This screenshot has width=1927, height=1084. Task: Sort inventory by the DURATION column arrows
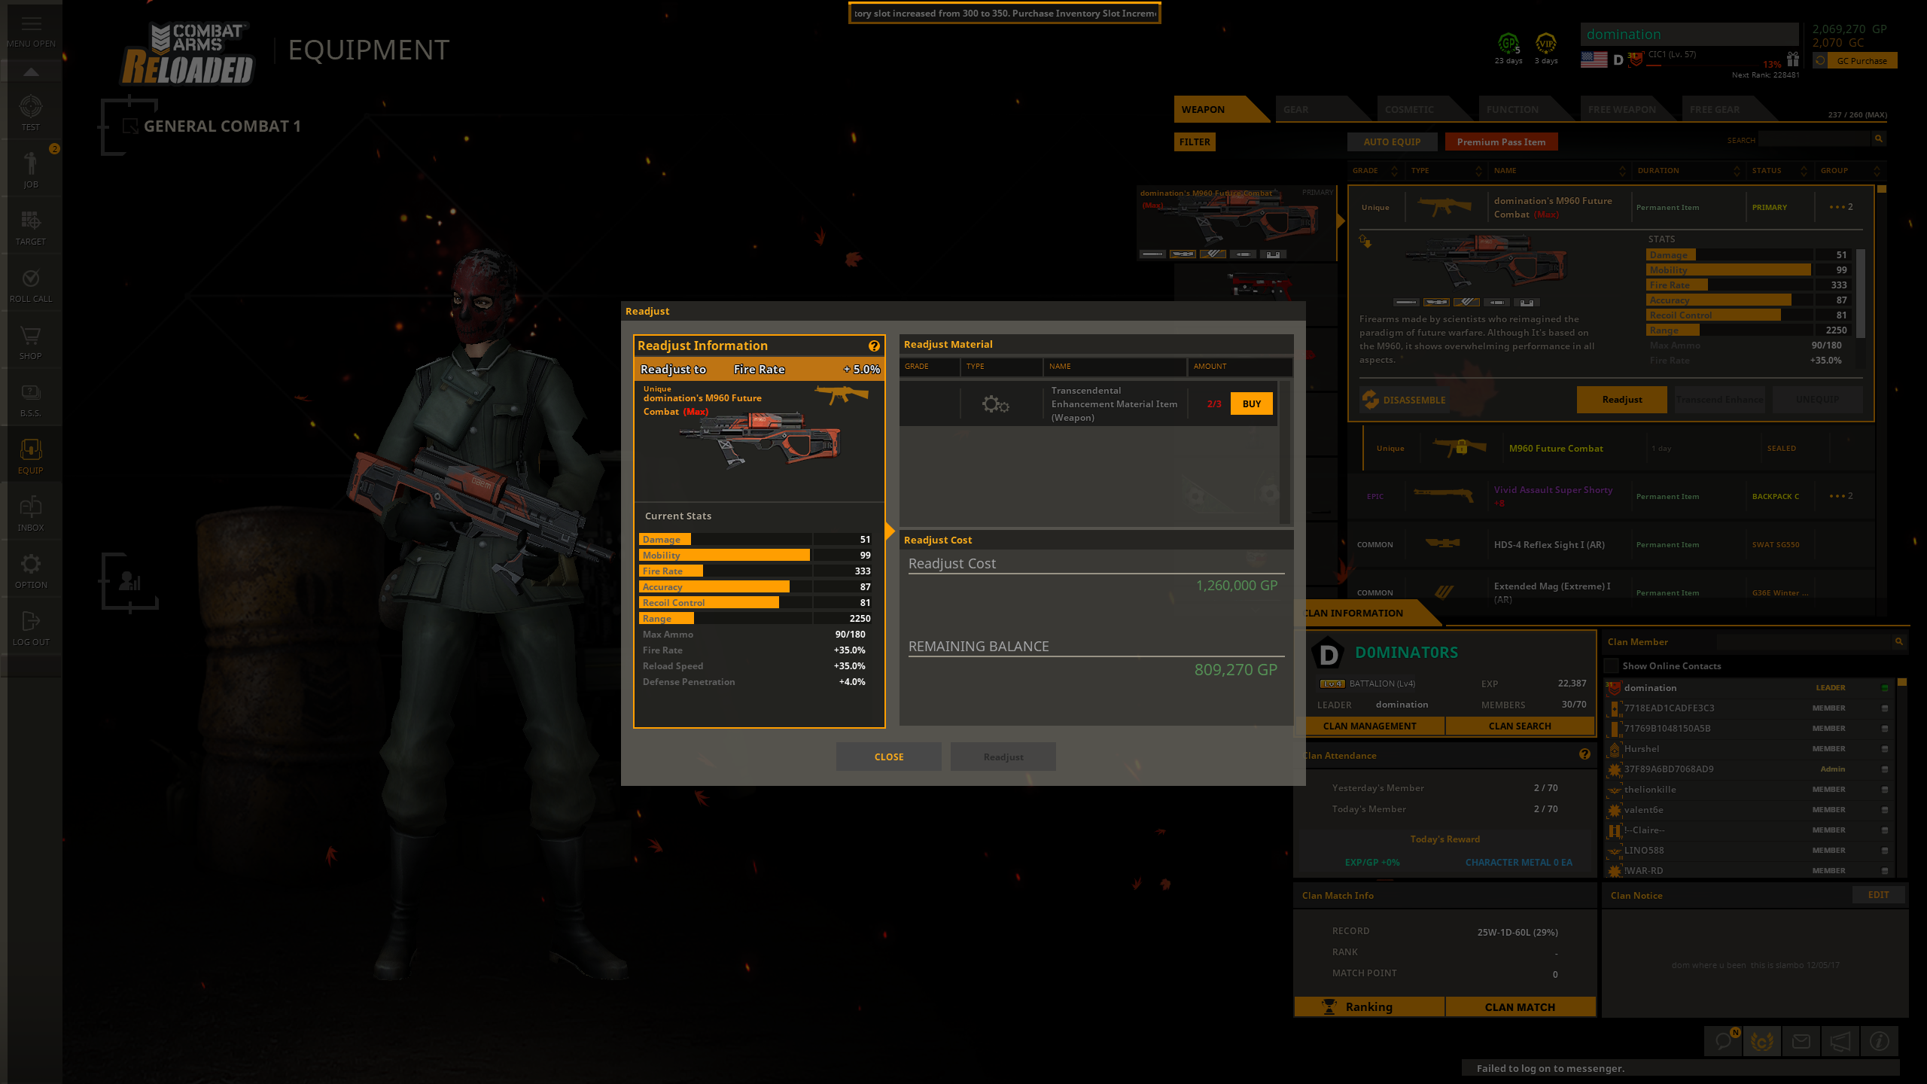tap(1737, 171)
